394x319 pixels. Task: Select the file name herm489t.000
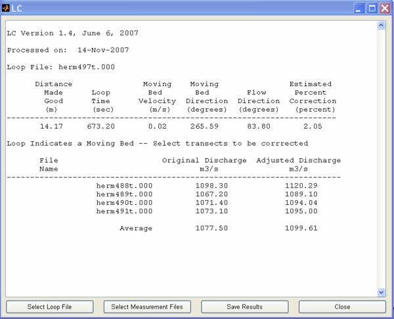pyautogui.click(x=124, y=194)
